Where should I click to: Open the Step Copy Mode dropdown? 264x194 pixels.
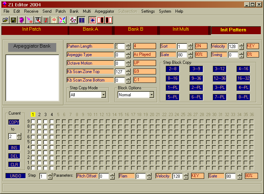click(x=104, y=95)
